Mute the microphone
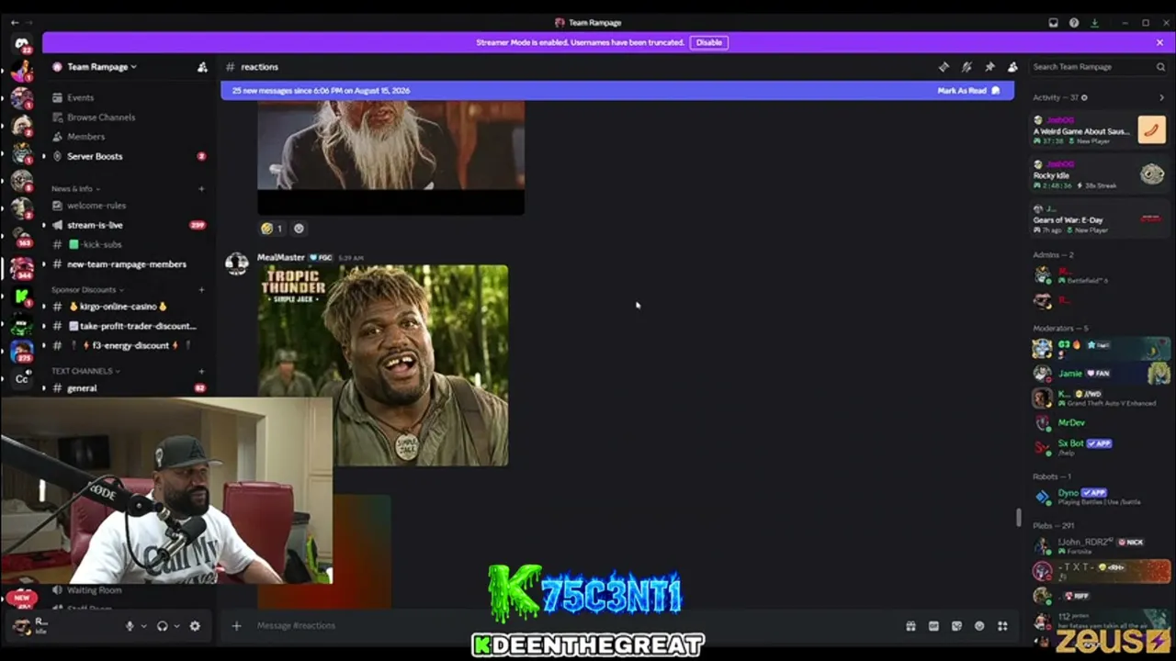This screenshot has width=1176, height=661. click(130, 626)
